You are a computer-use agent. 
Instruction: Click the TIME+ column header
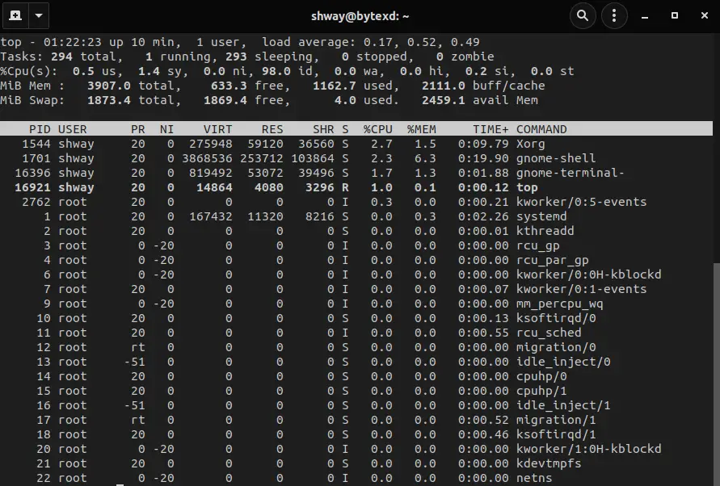tap(491, 129)
